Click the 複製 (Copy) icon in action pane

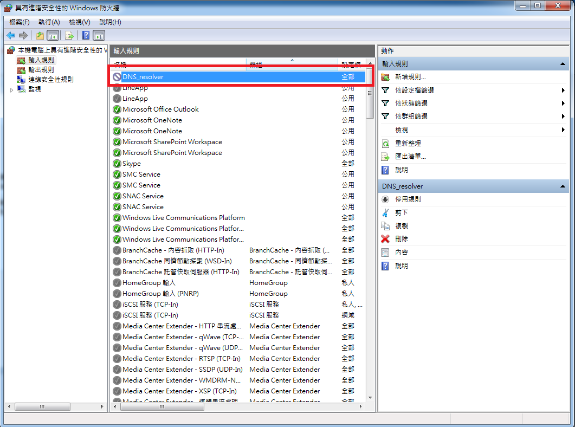pyautogui.click(x=385, y=226)
